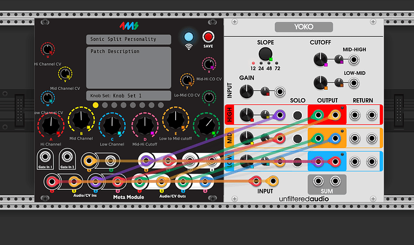Click the red SAVE button on Meta Module
414x245 pixels.
click(x=208, y=37)
